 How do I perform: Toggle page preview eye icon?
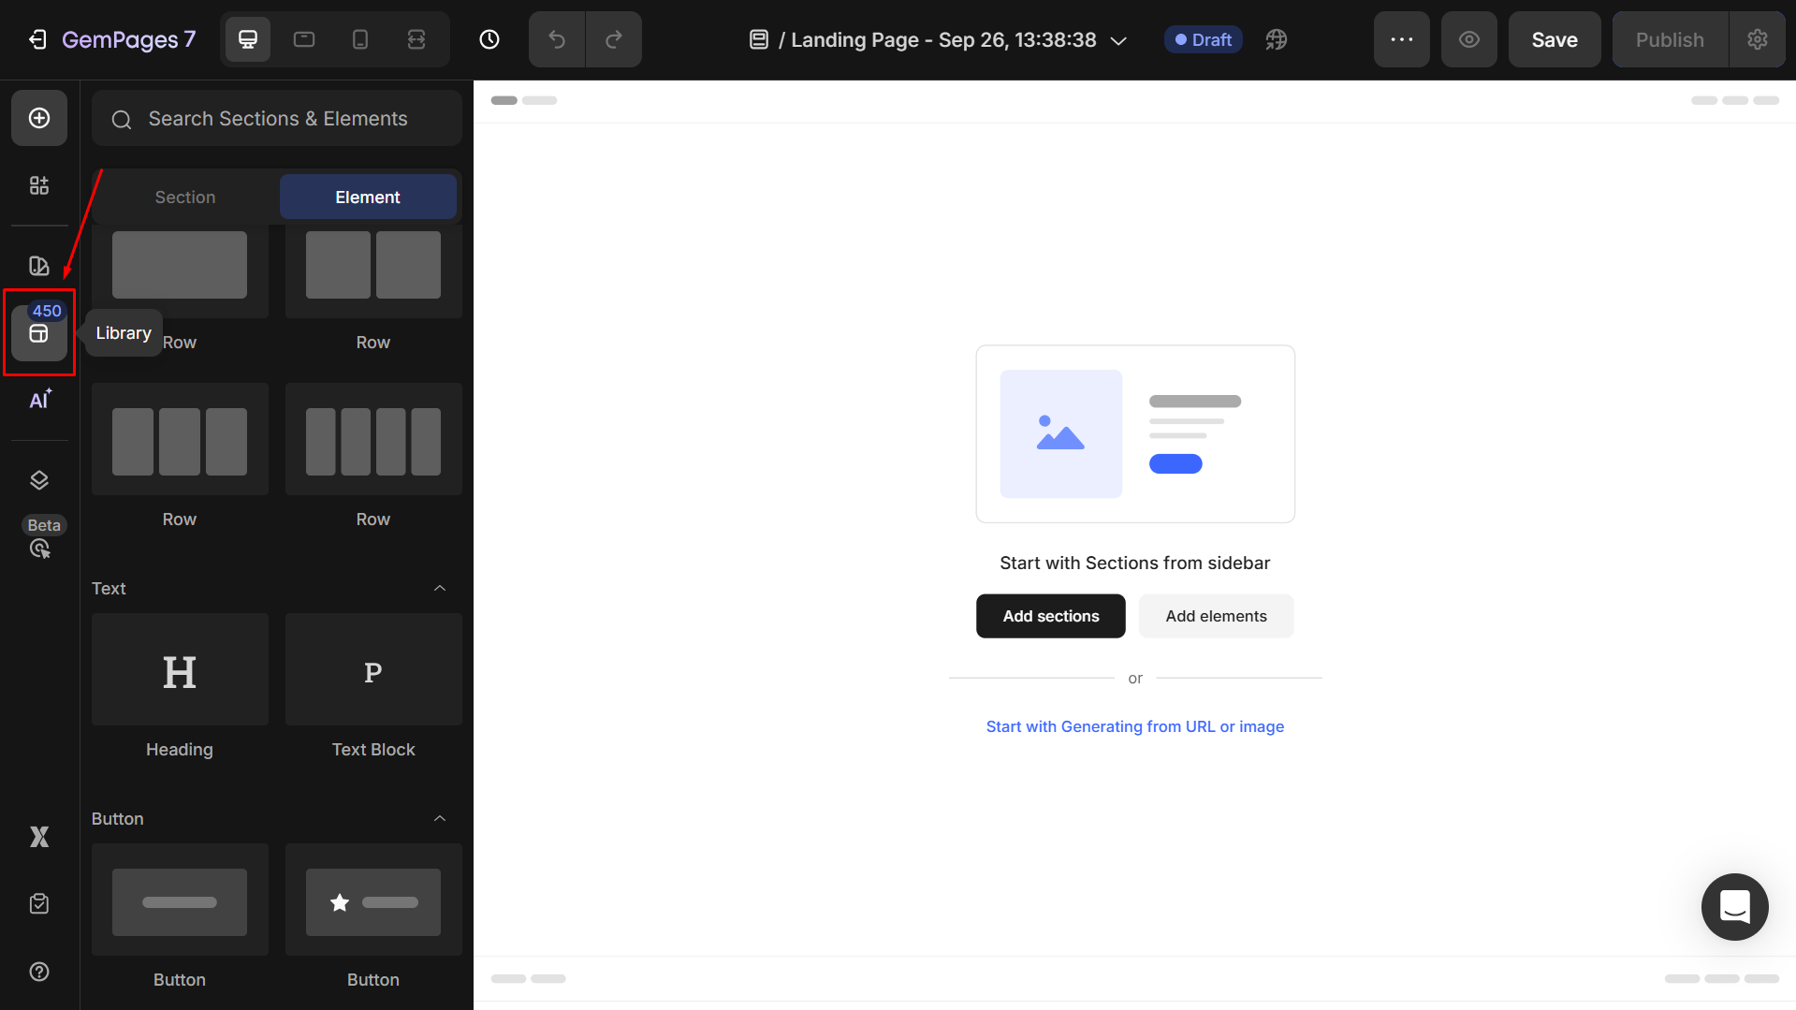pos(1468,39)
